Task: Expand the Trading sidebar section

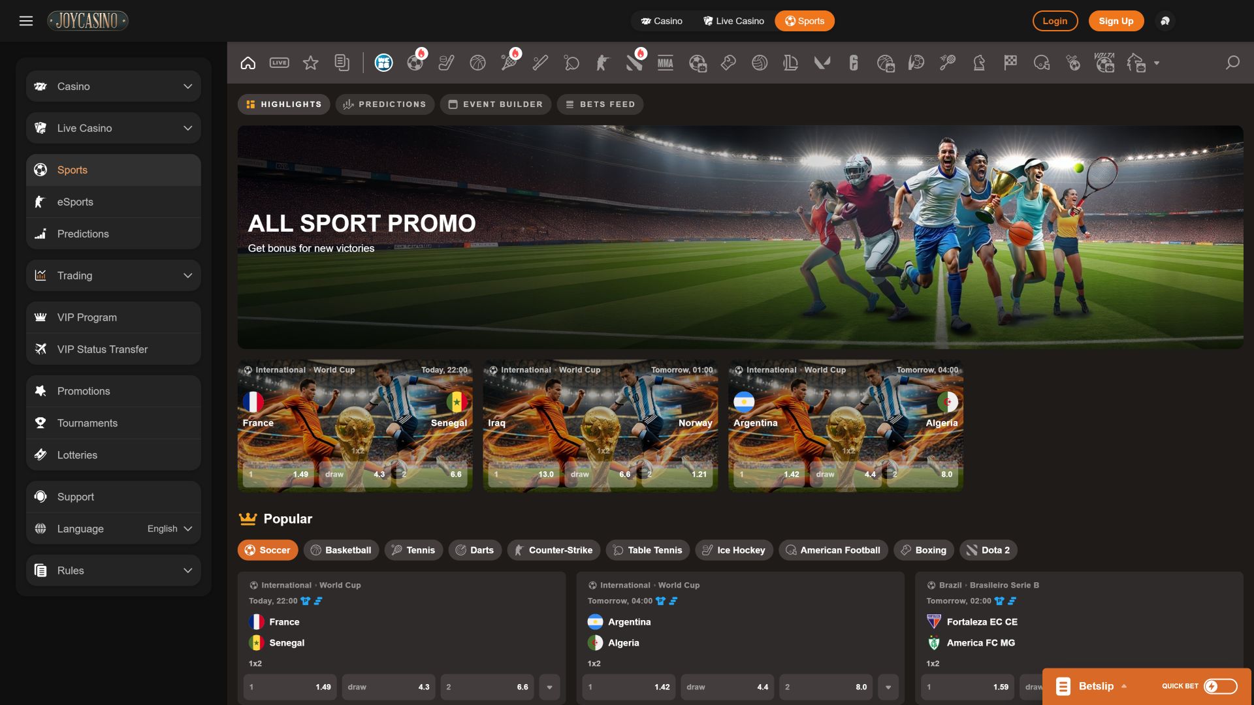Action: click(x=114, y=275)
